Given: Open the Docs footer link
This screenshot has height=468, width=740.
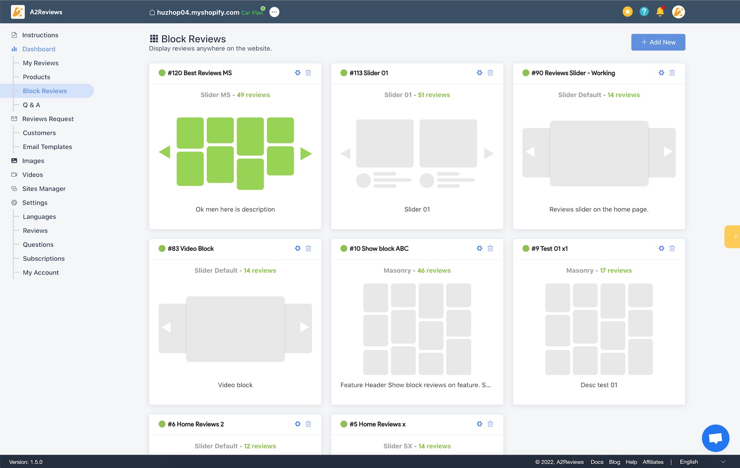Looking at the screenshot, I should 597,462.
